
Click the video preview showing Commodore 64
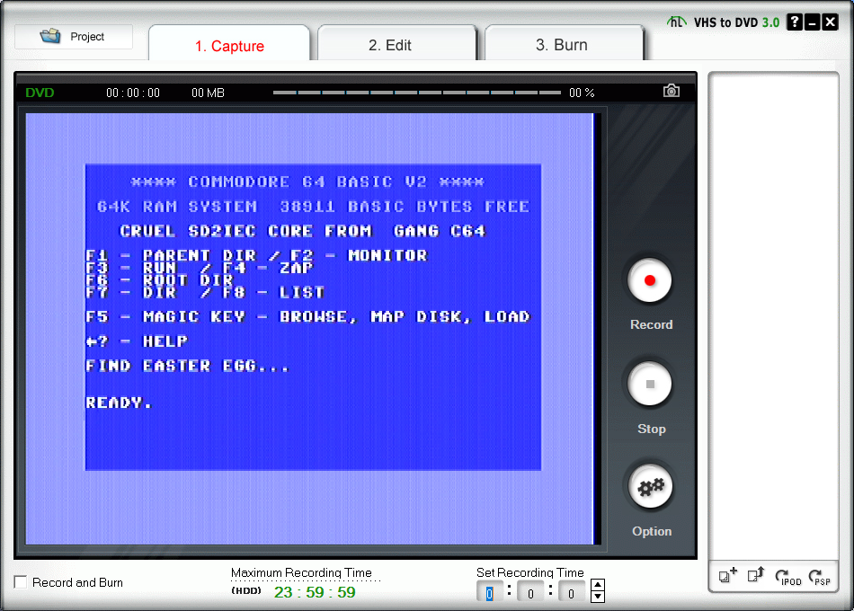click(x=313, y=329)
